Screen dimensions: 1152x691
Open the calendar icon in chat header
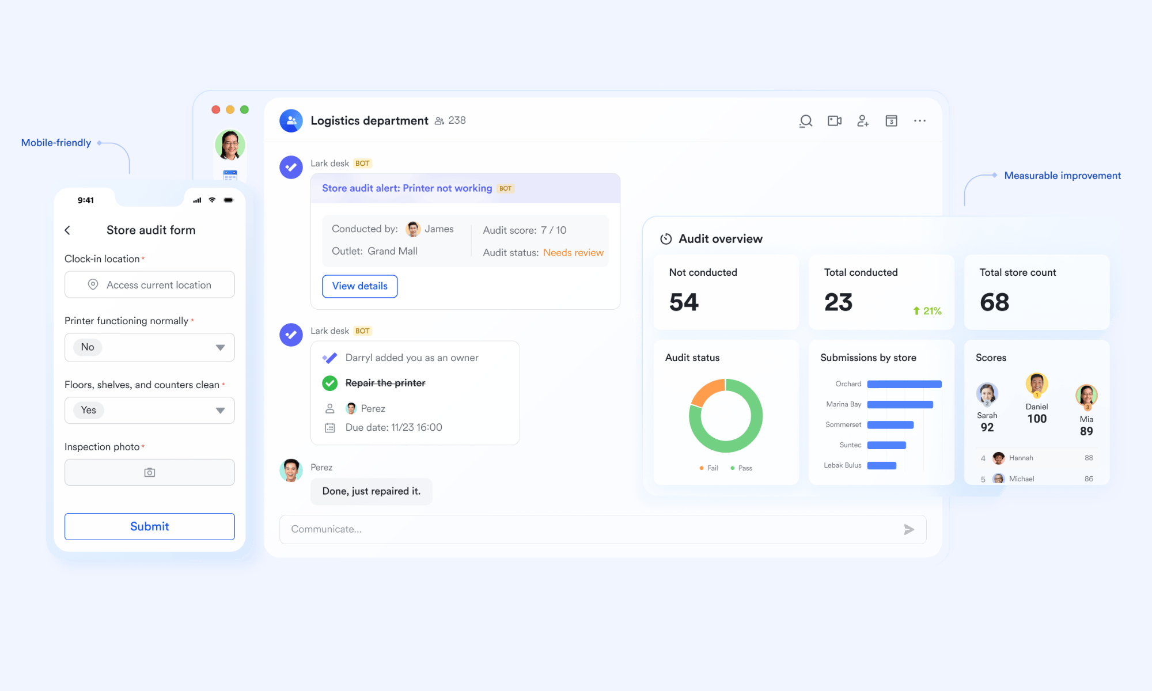click(891, 121)
